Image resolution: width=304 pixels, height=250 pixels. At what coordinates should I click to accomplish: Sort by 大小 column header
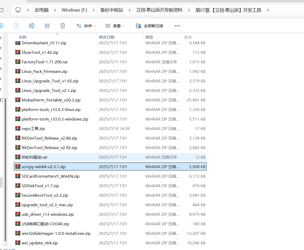[188, 37]
